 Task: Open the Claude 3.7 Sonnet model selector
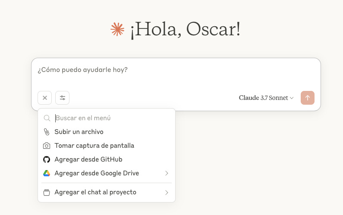266,98
